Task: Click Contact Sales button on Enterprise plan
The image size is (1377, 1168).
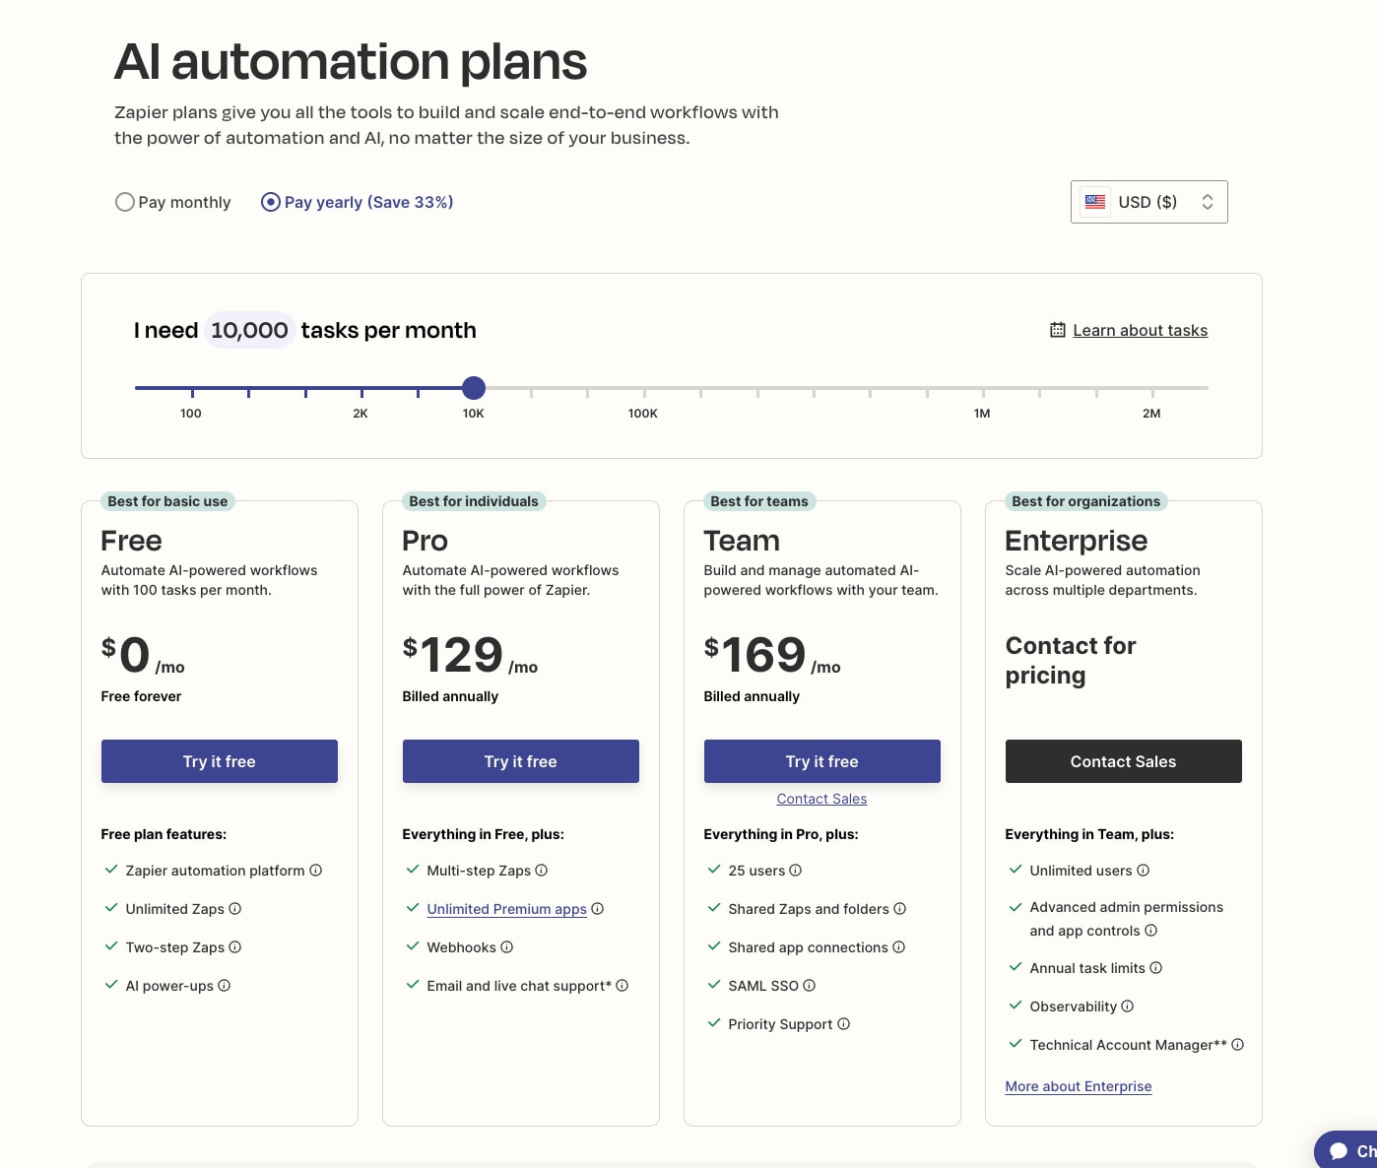Action: pos(1124,761)
